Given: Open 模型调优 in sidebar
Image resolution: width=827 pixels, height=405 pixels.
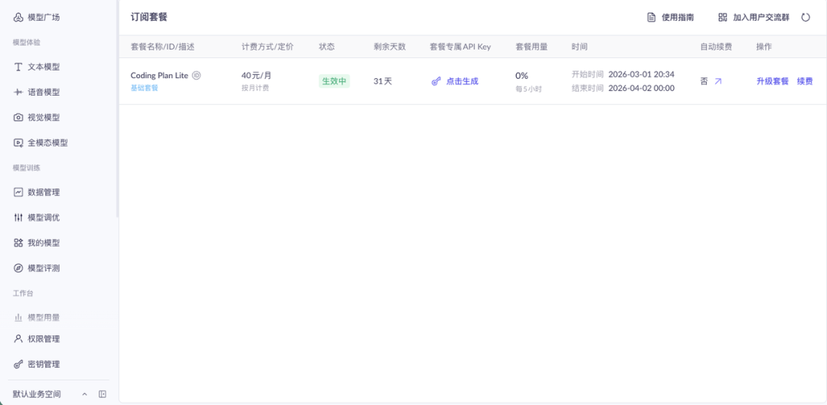Looking at the screenshot, I should tap(43, 217).
